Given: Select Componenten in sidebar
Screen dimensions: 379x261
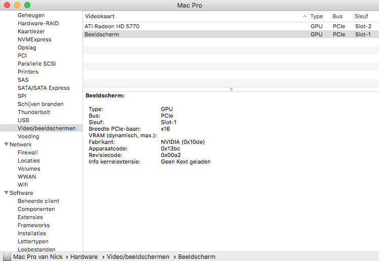Looking at the screenshot, I should click(x=36, y=209).
